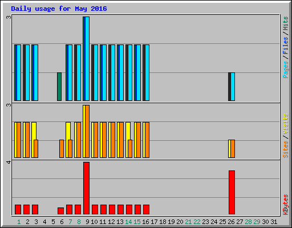Click day label "9" on the x-axis

coord(87,222)
